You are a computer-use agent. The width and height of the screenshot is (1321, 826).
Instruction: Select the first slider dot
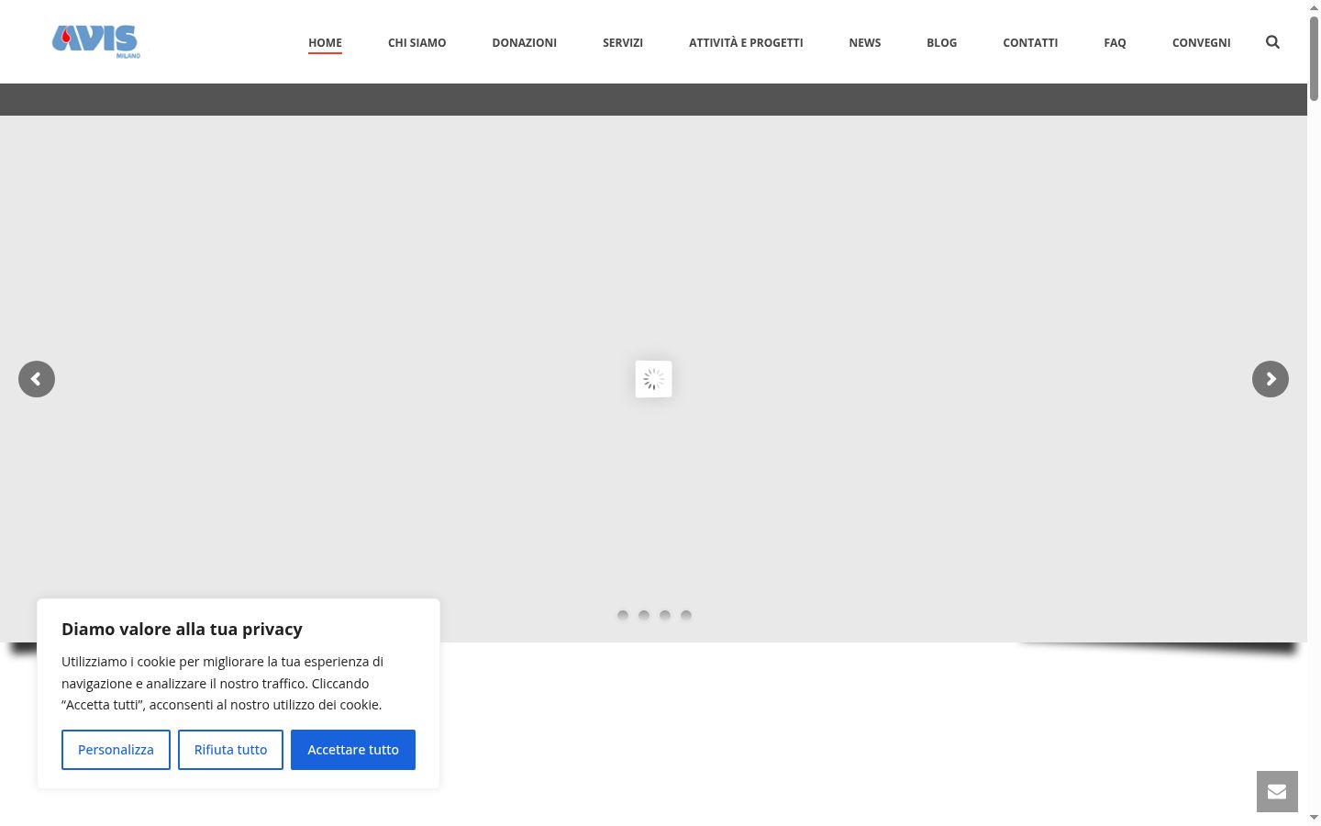click(623, 615)
